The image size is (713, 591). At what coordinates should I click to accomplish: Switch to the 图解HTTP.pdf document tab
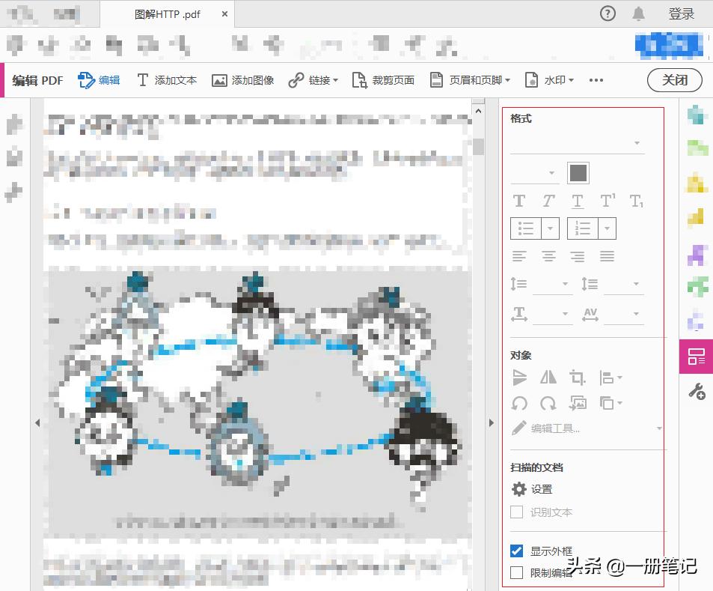pyautogui.click(x=168, y=13)
